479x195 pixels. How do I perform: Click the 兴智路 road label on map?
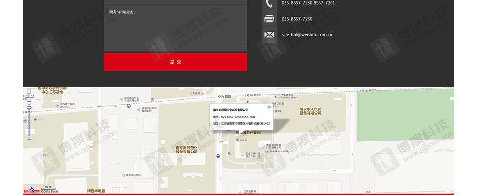(225, 97)
